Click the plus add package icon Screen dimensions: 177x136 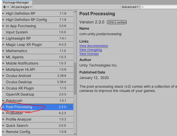click(x=5, y=7)
